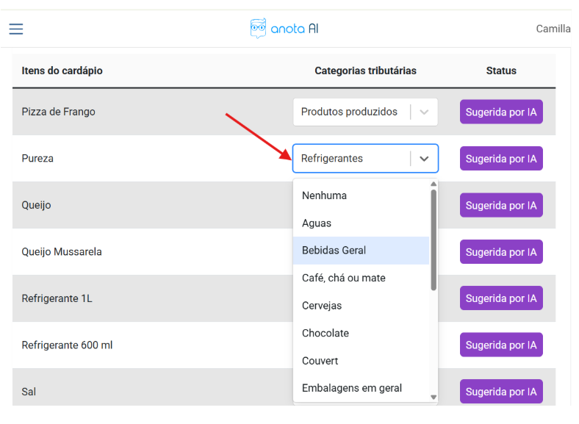This screenshot has width=579, height=424.
Task: Collapse the Pureza Refrigerantes dropdown chevron
Action: tap(424, 159)
